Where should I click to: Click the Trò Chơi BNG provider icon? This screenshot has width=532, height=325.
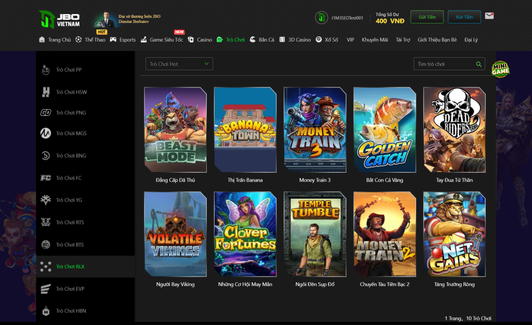click(46, 155)
